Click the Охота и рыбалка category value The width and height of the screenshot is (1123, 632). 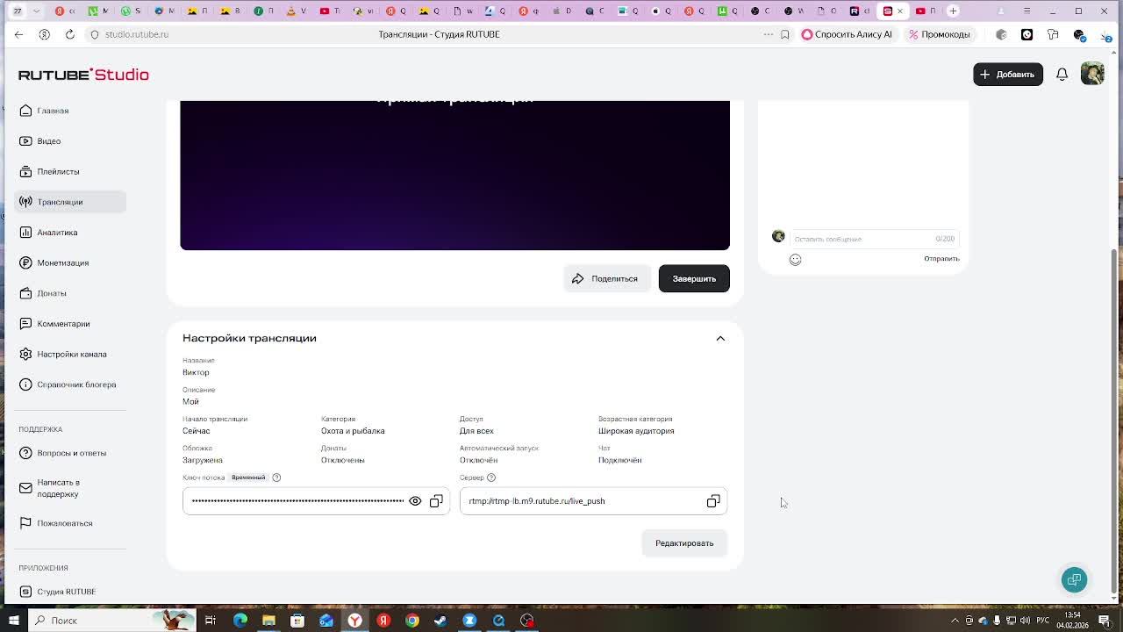coord(353,431)
